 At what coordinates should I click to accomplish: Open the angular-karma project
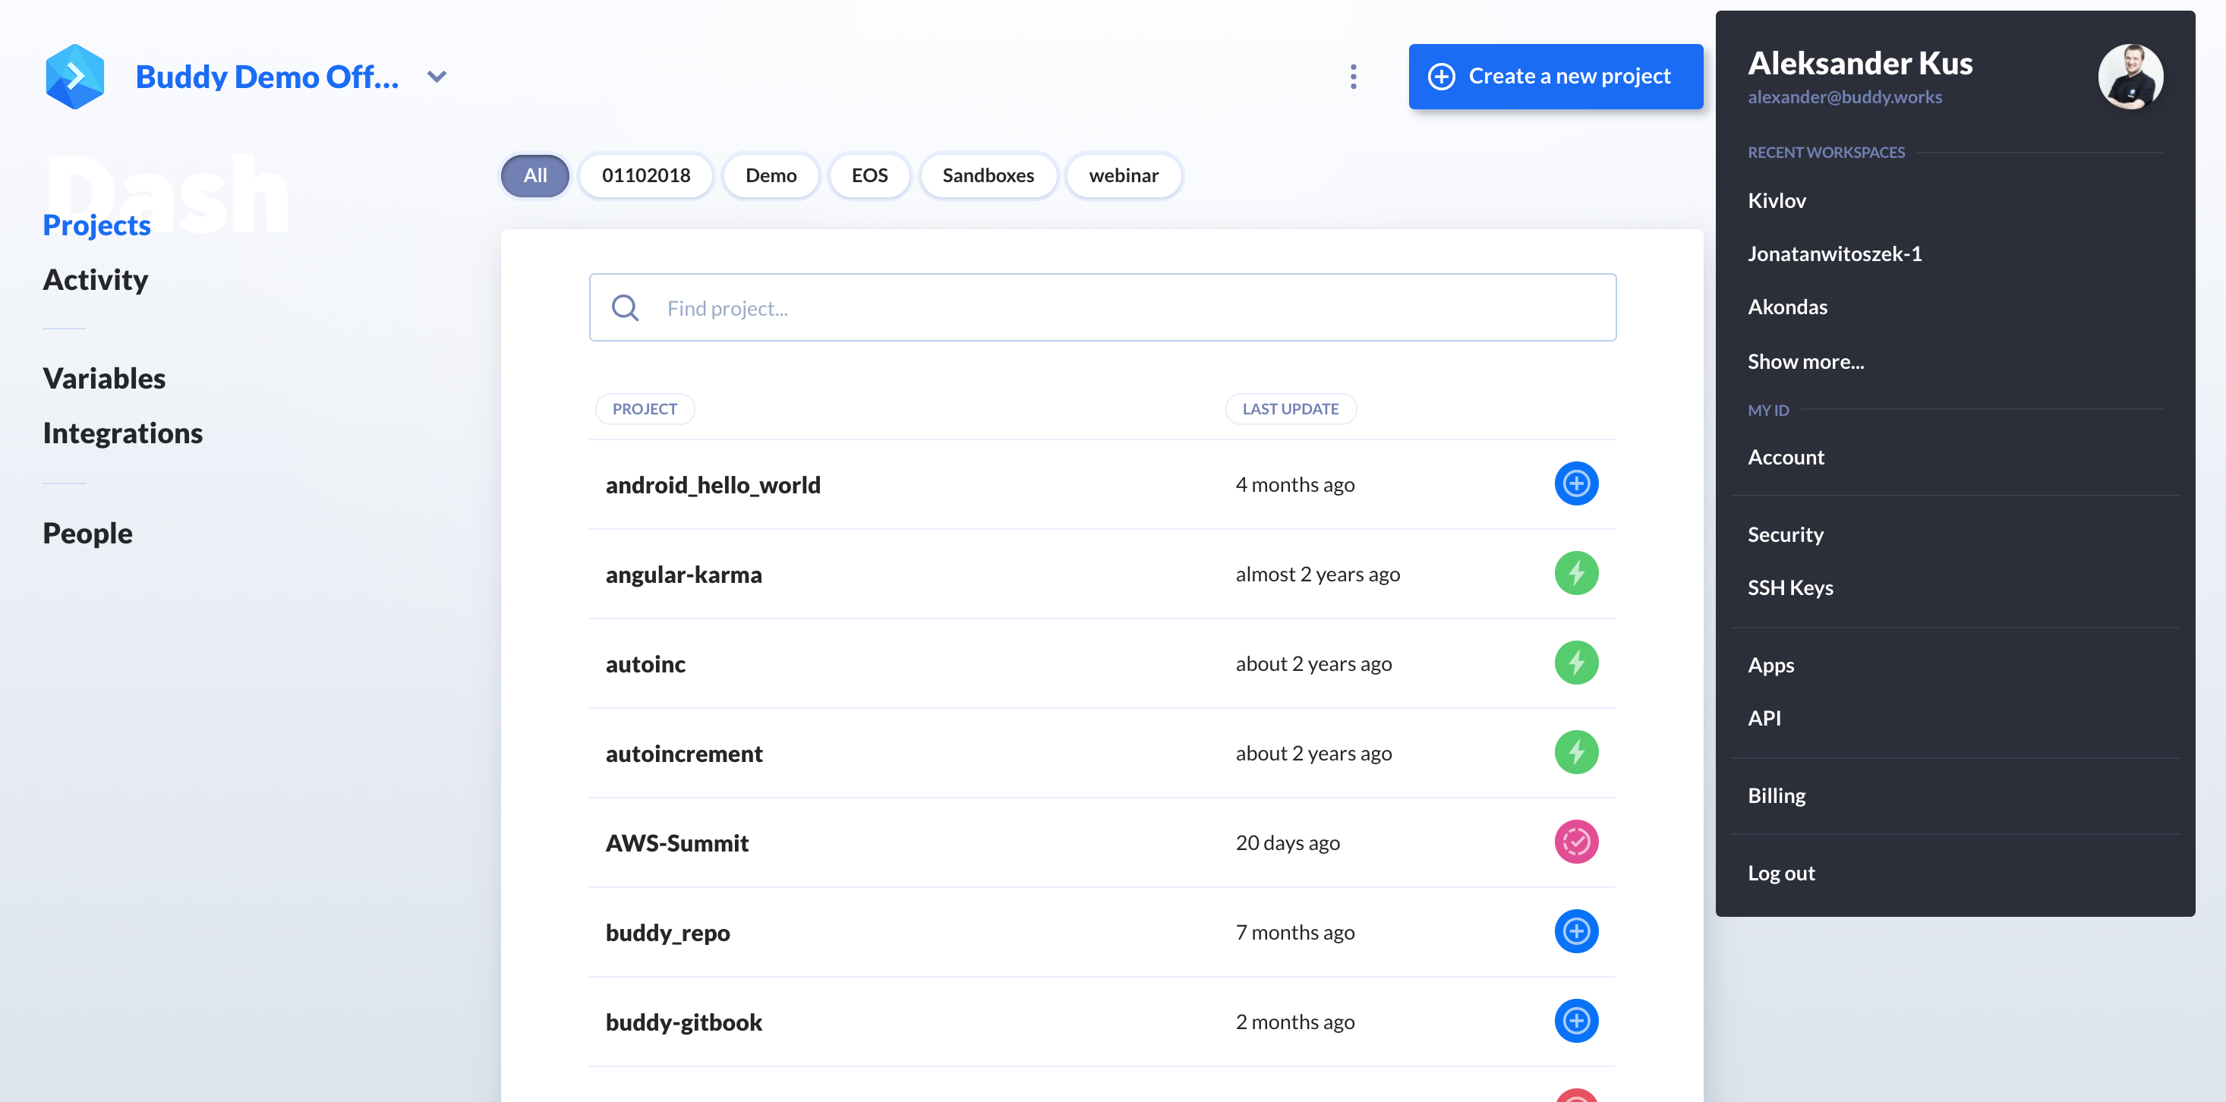(683, 575)
